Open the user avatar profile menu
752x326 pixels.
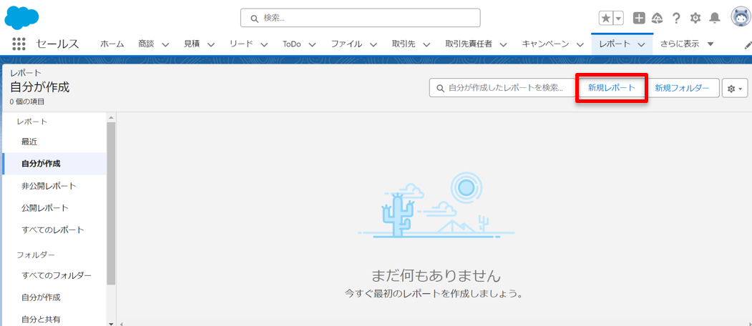coord(741,17)
